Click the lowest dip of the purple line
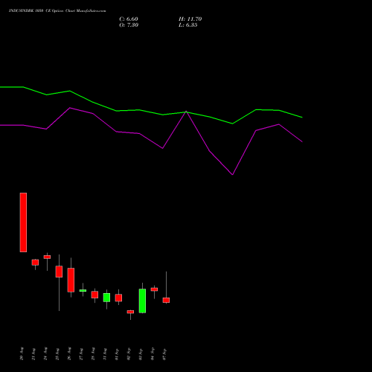Image resolution: width=372 pixels, height=372 pixels. (x=232, y=175)
